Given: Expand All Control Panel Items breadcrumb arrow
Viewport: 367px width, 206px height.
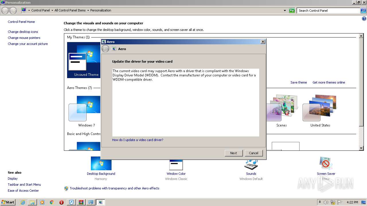Looking at the screenshot, I should [x=88, y=10].
